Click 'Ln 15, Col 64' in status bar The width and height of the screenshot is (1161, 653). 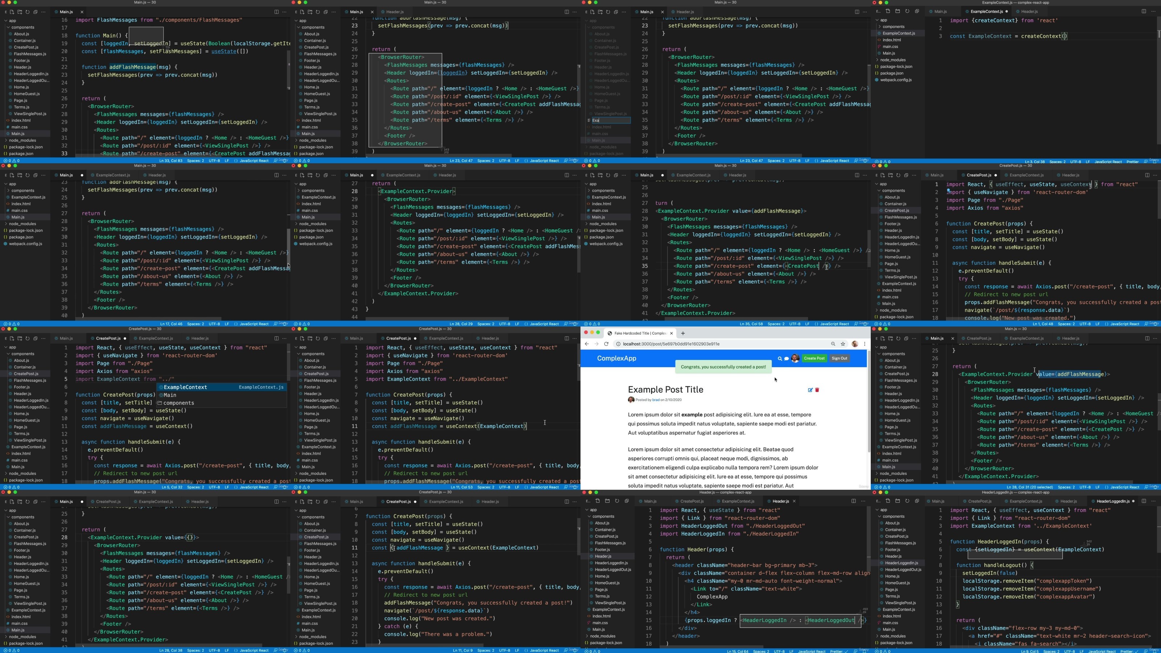click(x=737, y=651)
